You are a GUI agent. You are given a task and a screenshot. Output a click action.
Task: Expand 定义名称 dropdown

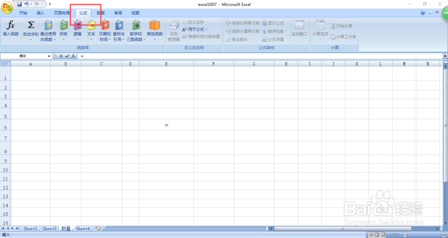(207, 22)
